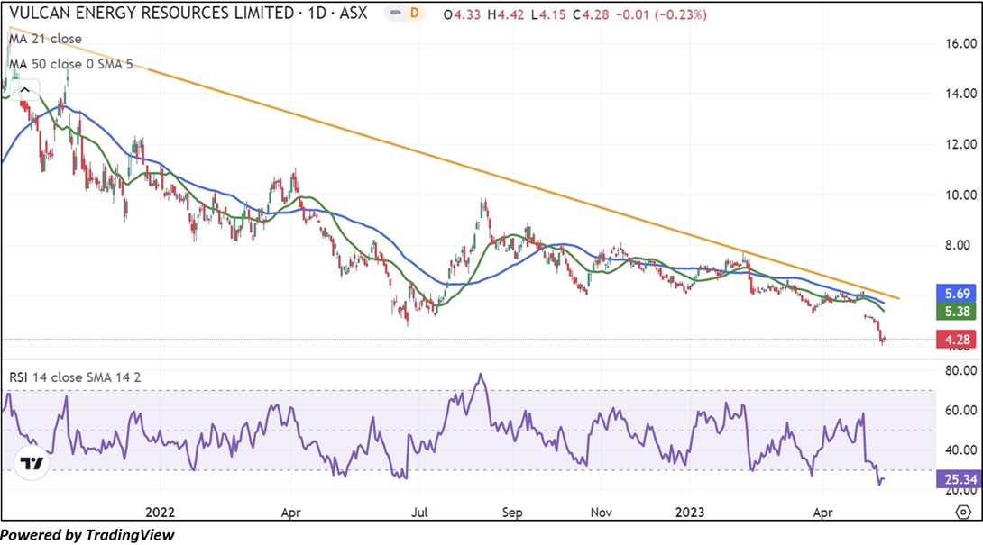This screenshot has height=545, width=983.
Task: Click the 80.00 RSI axis label
Action: (961, 370)
